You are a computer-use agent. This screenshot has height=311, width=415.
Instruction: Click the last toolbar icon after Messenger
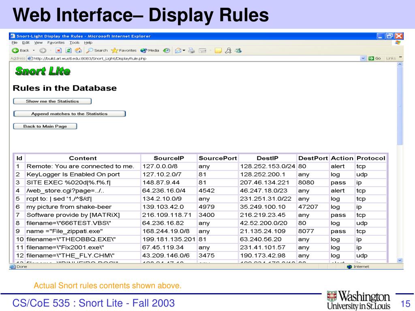coord(238,50)
